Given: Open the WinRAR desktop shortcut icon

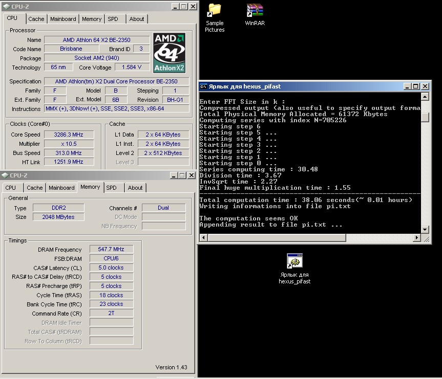Looking at the screenshot, I should point(255,10).
